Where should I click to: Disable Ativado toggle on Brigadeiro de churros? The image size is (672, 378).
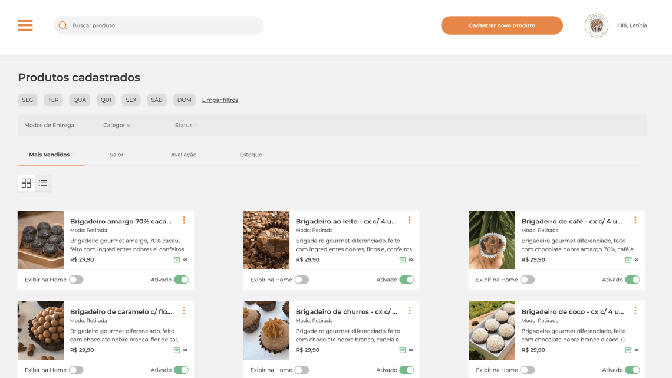[406, 370]
